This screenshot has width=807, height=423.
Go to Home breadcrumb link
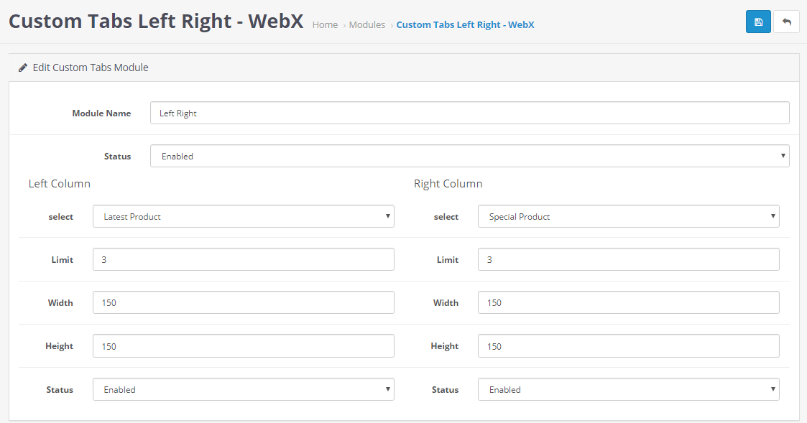point(325,24)
